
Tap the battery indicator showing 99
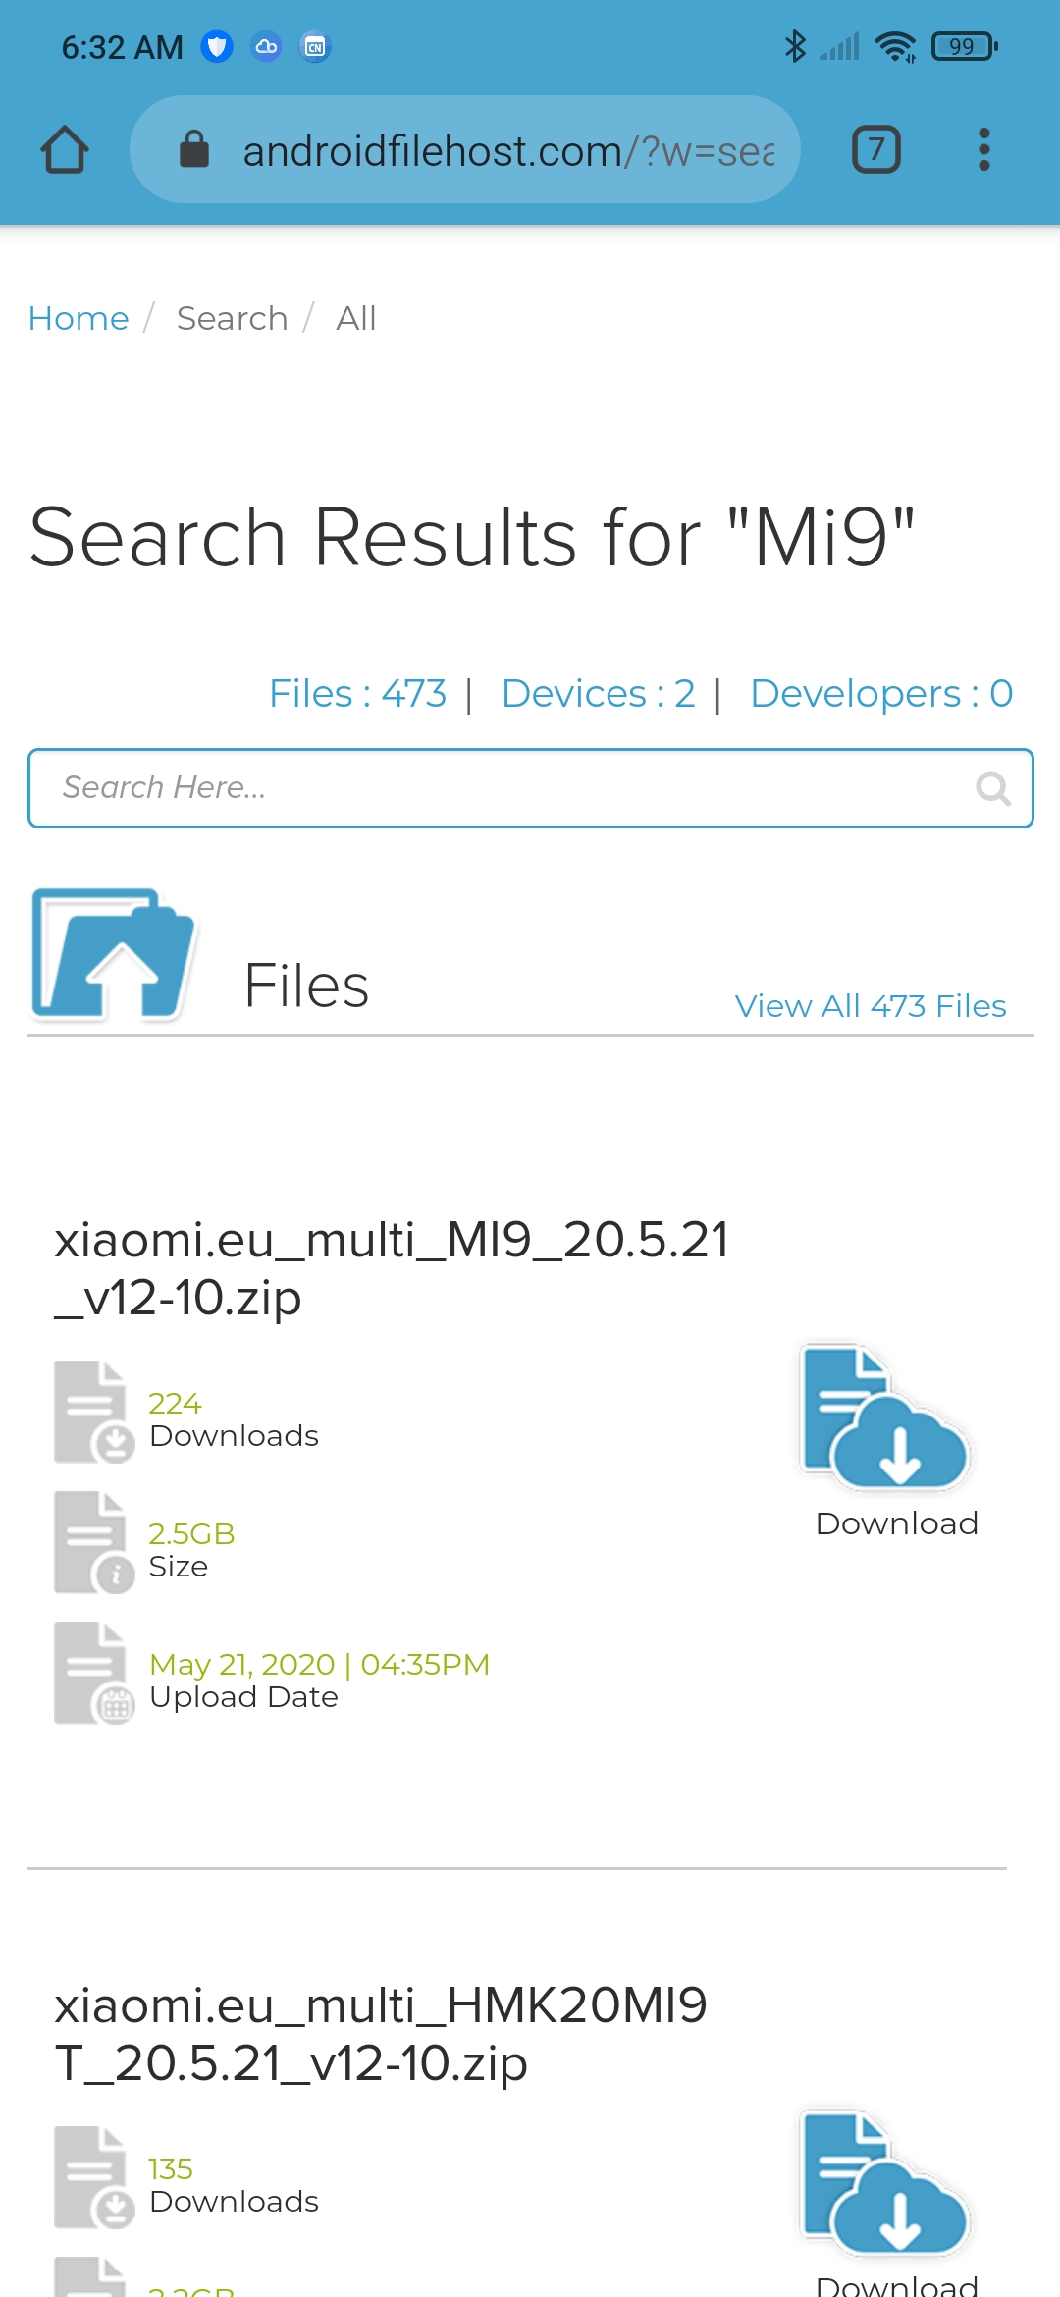pyautogui.click(x=965, y=46)
